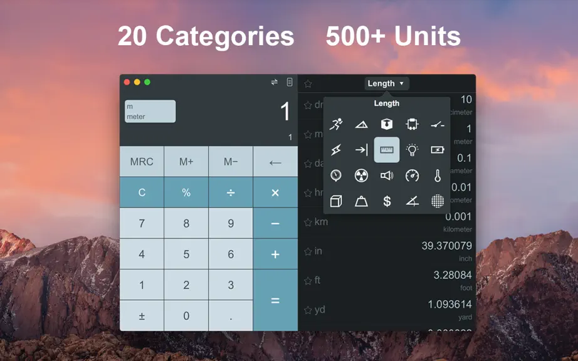The image size is (578, 361).
Task: Click the backspace arrow key
Action: [275, 161]
